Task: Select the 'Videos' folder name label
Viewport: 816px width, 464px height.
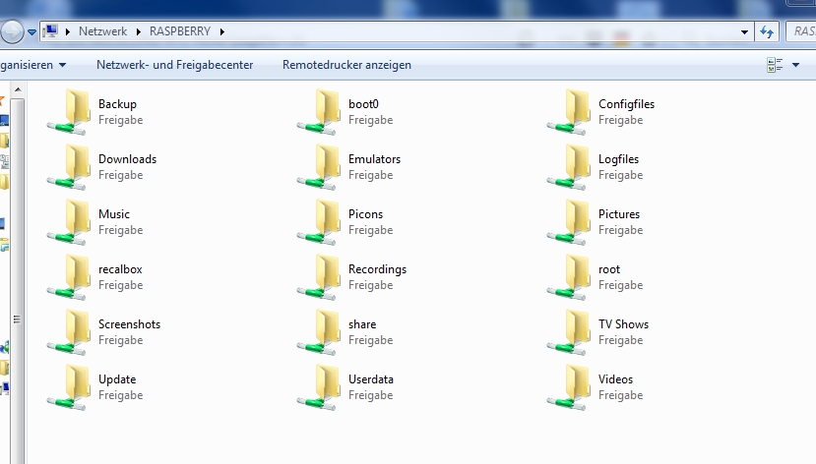Action: [x=615, y=379]
